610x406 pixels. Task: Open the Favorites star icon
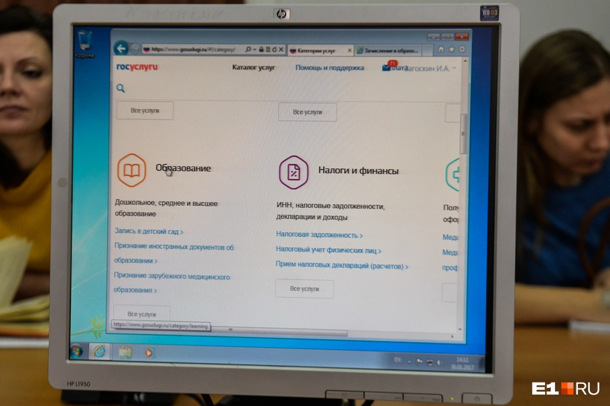click(x=451, y=49)
